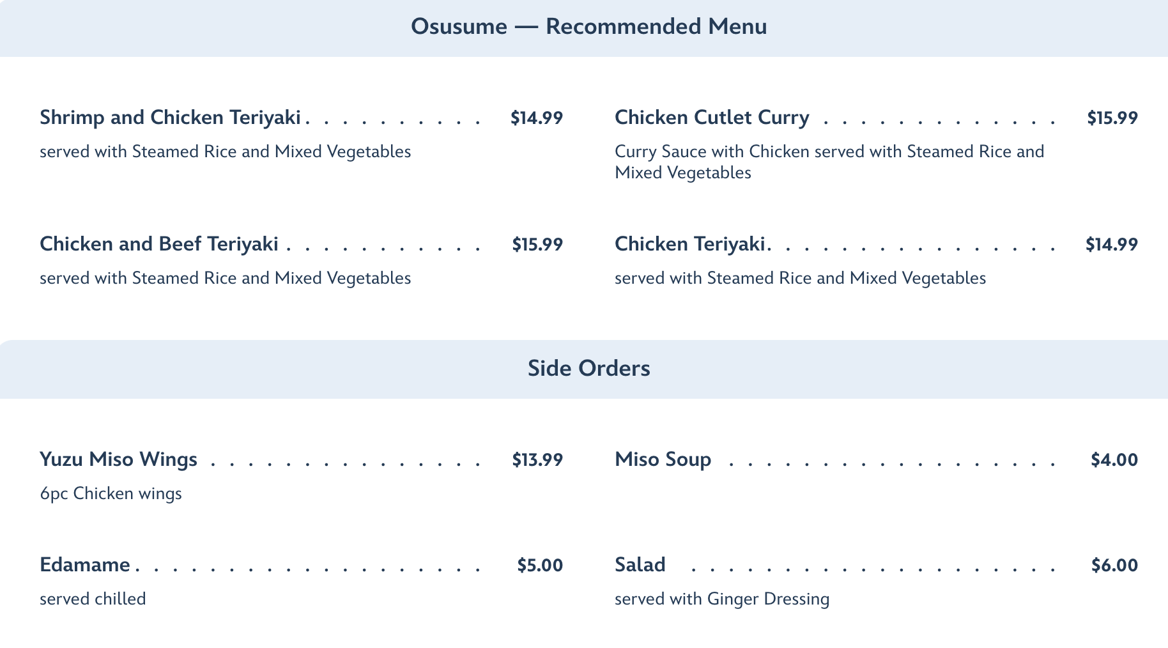1168x648 pixels.
Task: Click the Chicken Cutlet Curry $15.99 price
Action: pyautogui.click(x=1112, y=118)
